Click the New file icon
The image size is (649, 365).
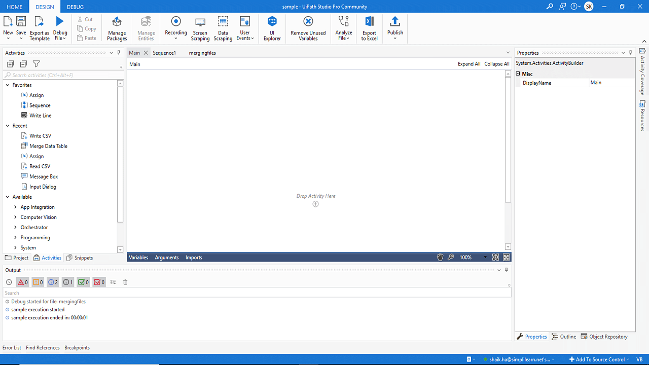(8, 21)
